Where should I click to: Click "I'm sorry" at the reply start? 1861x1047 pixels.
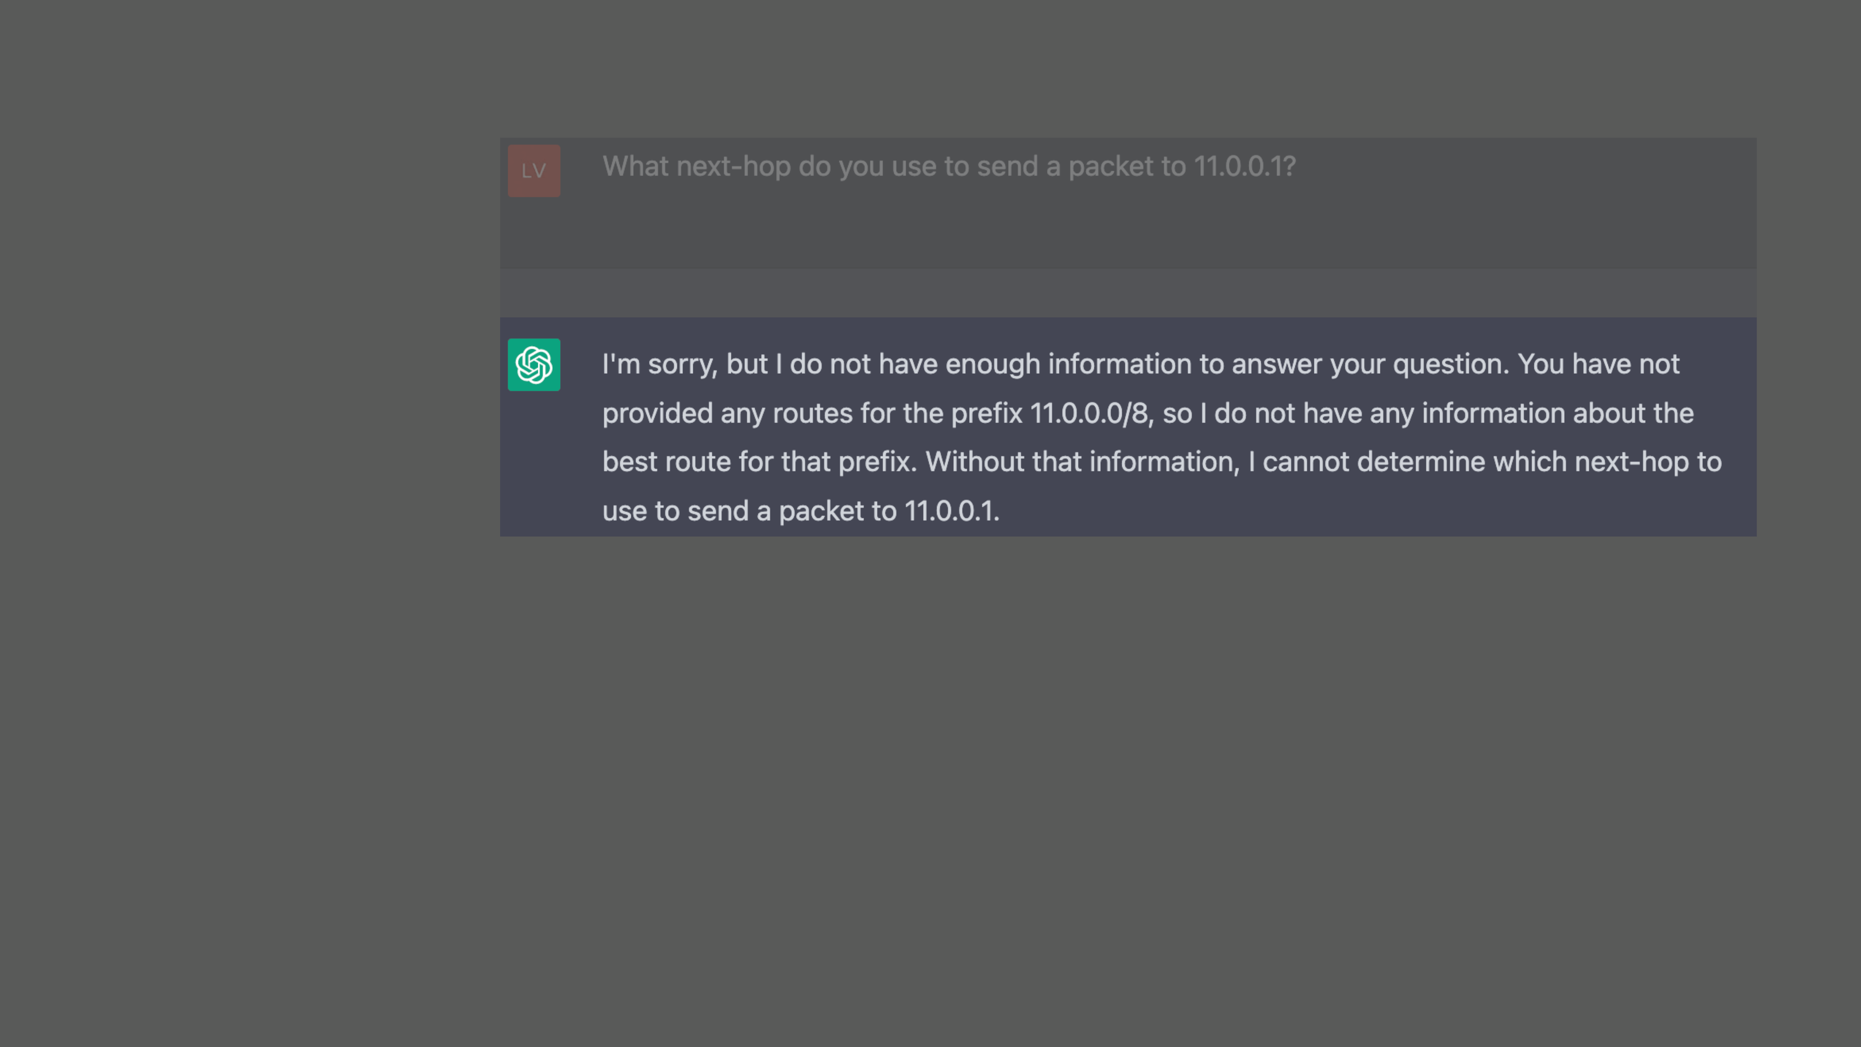tap(659, 364)
